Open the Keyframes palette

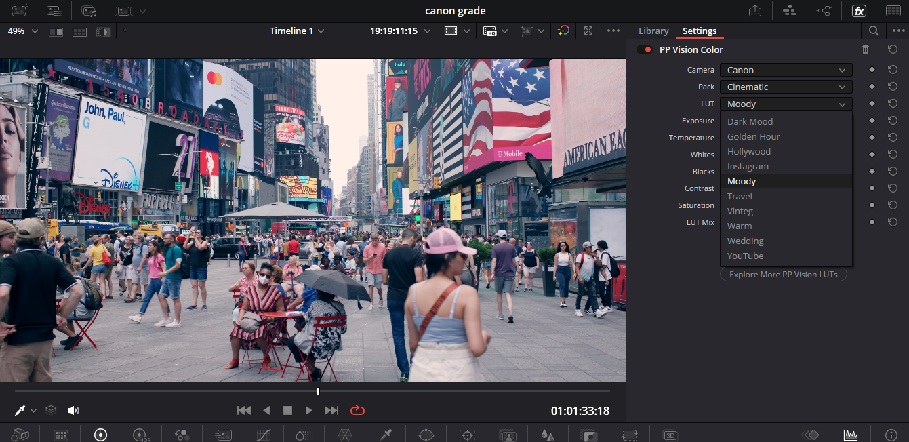coord(810,435)
